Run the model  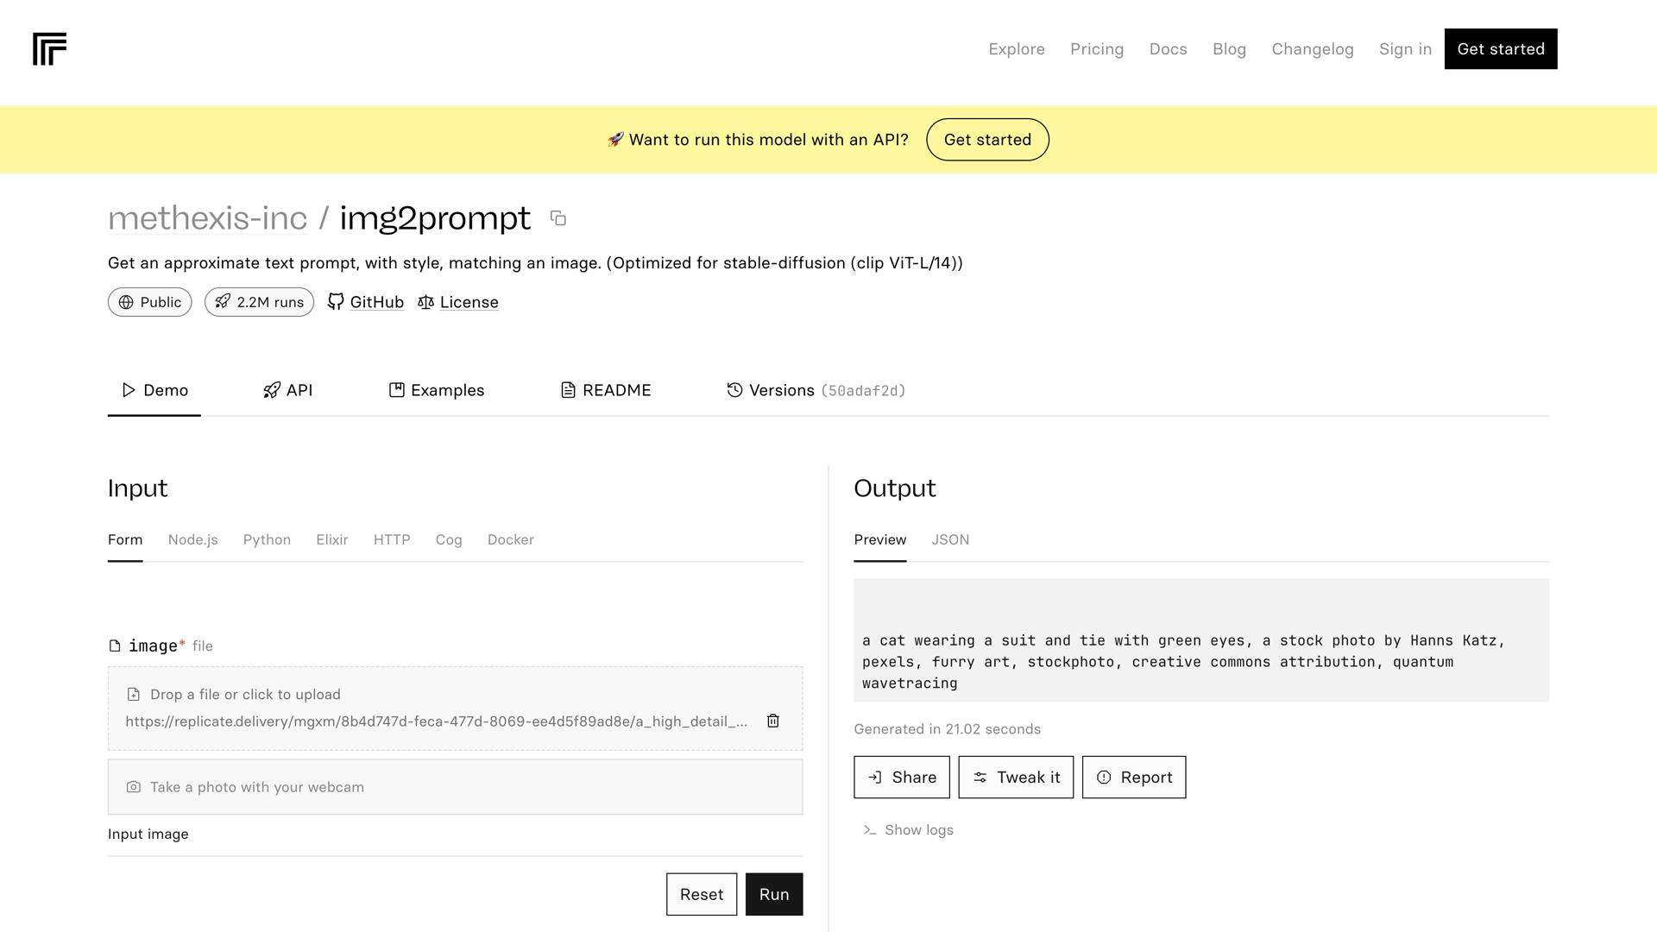pyautogui.click(x=773, y=894)
